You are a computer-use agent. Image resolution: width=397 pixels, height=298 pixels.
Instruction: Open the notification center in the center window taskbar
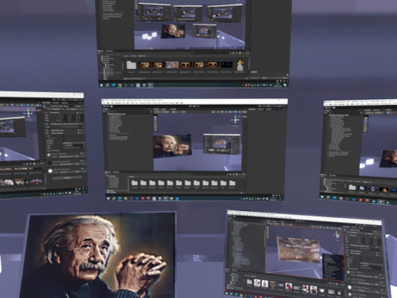pos(281,199)
